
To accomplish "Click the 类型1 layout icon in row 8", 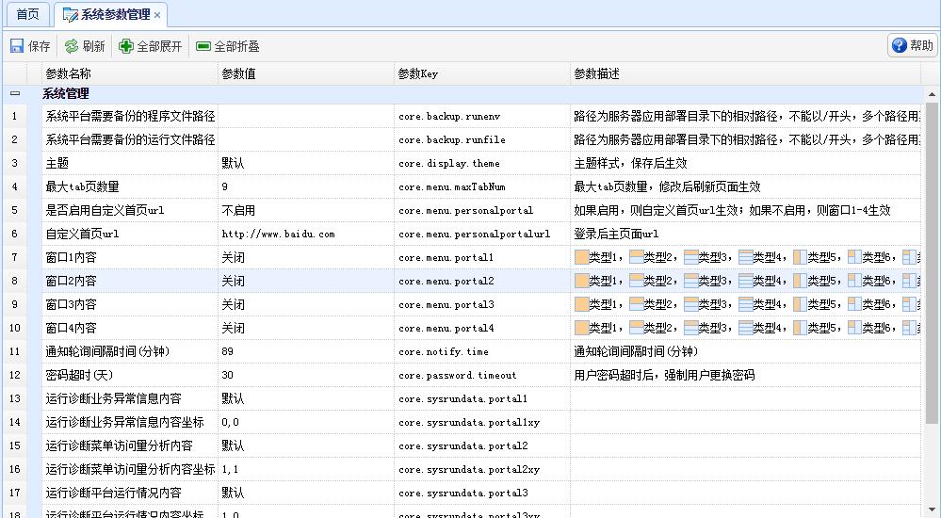I will (x=581, y=281).
